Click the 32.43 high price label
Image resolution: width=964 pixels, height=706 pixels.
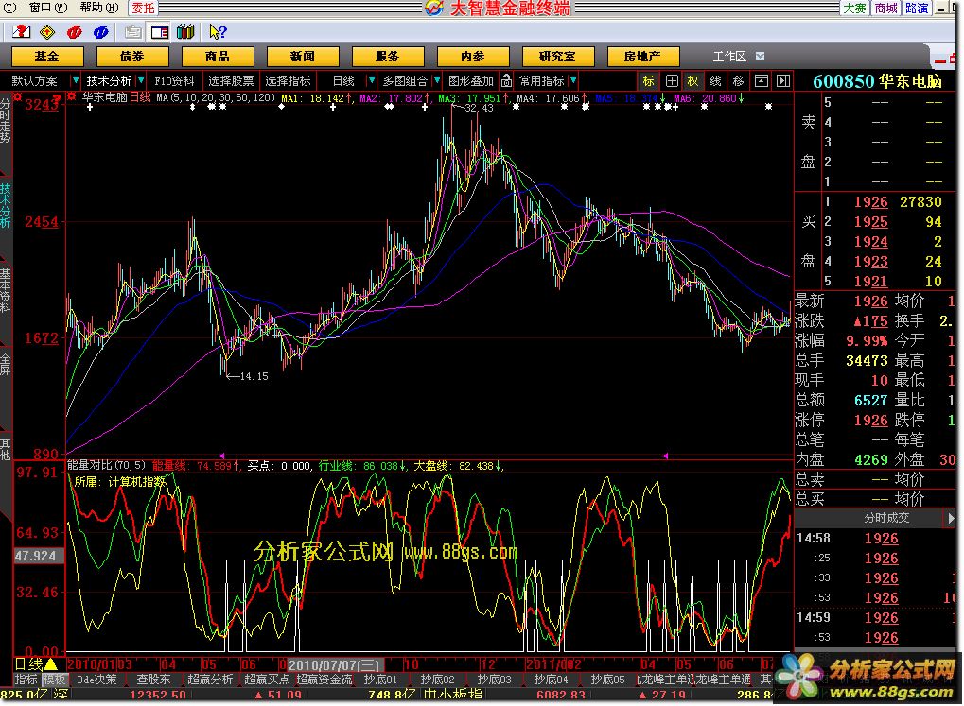(479, 108)
